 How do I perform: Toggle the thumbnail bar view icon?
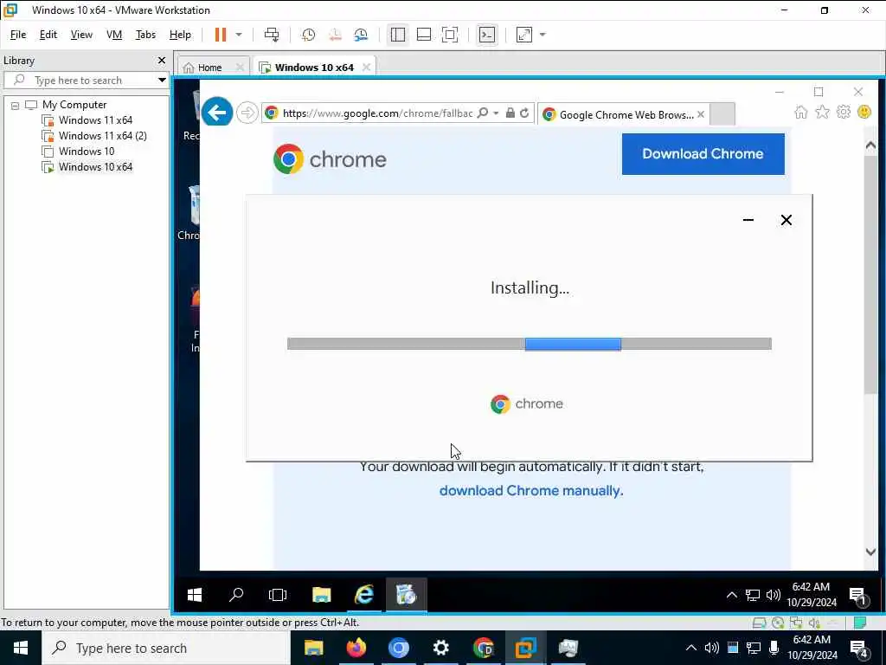(x=424, y=35)
